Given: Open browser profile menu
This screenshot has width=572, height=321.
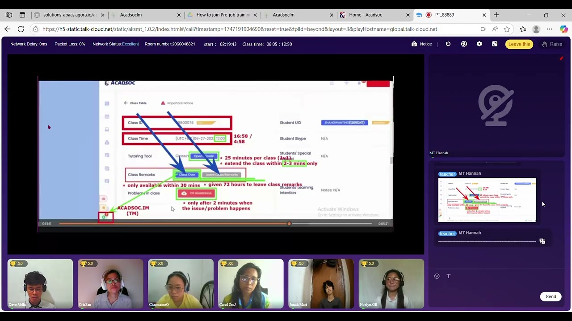Looking at the screenshot, I should click(536, 29).
